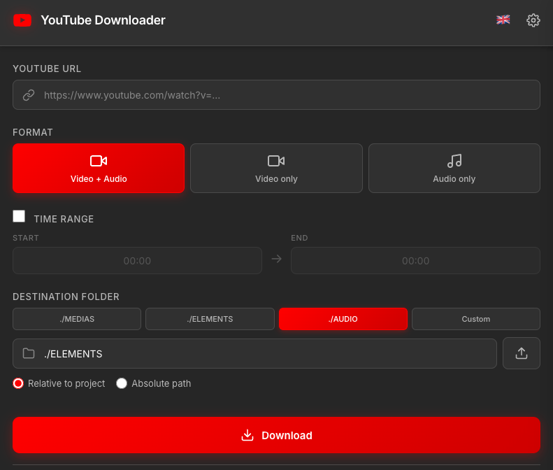This screenshot has height=470, width=553.
Task: Click the YouTube Downloader title text
Action: coord(103,20)
